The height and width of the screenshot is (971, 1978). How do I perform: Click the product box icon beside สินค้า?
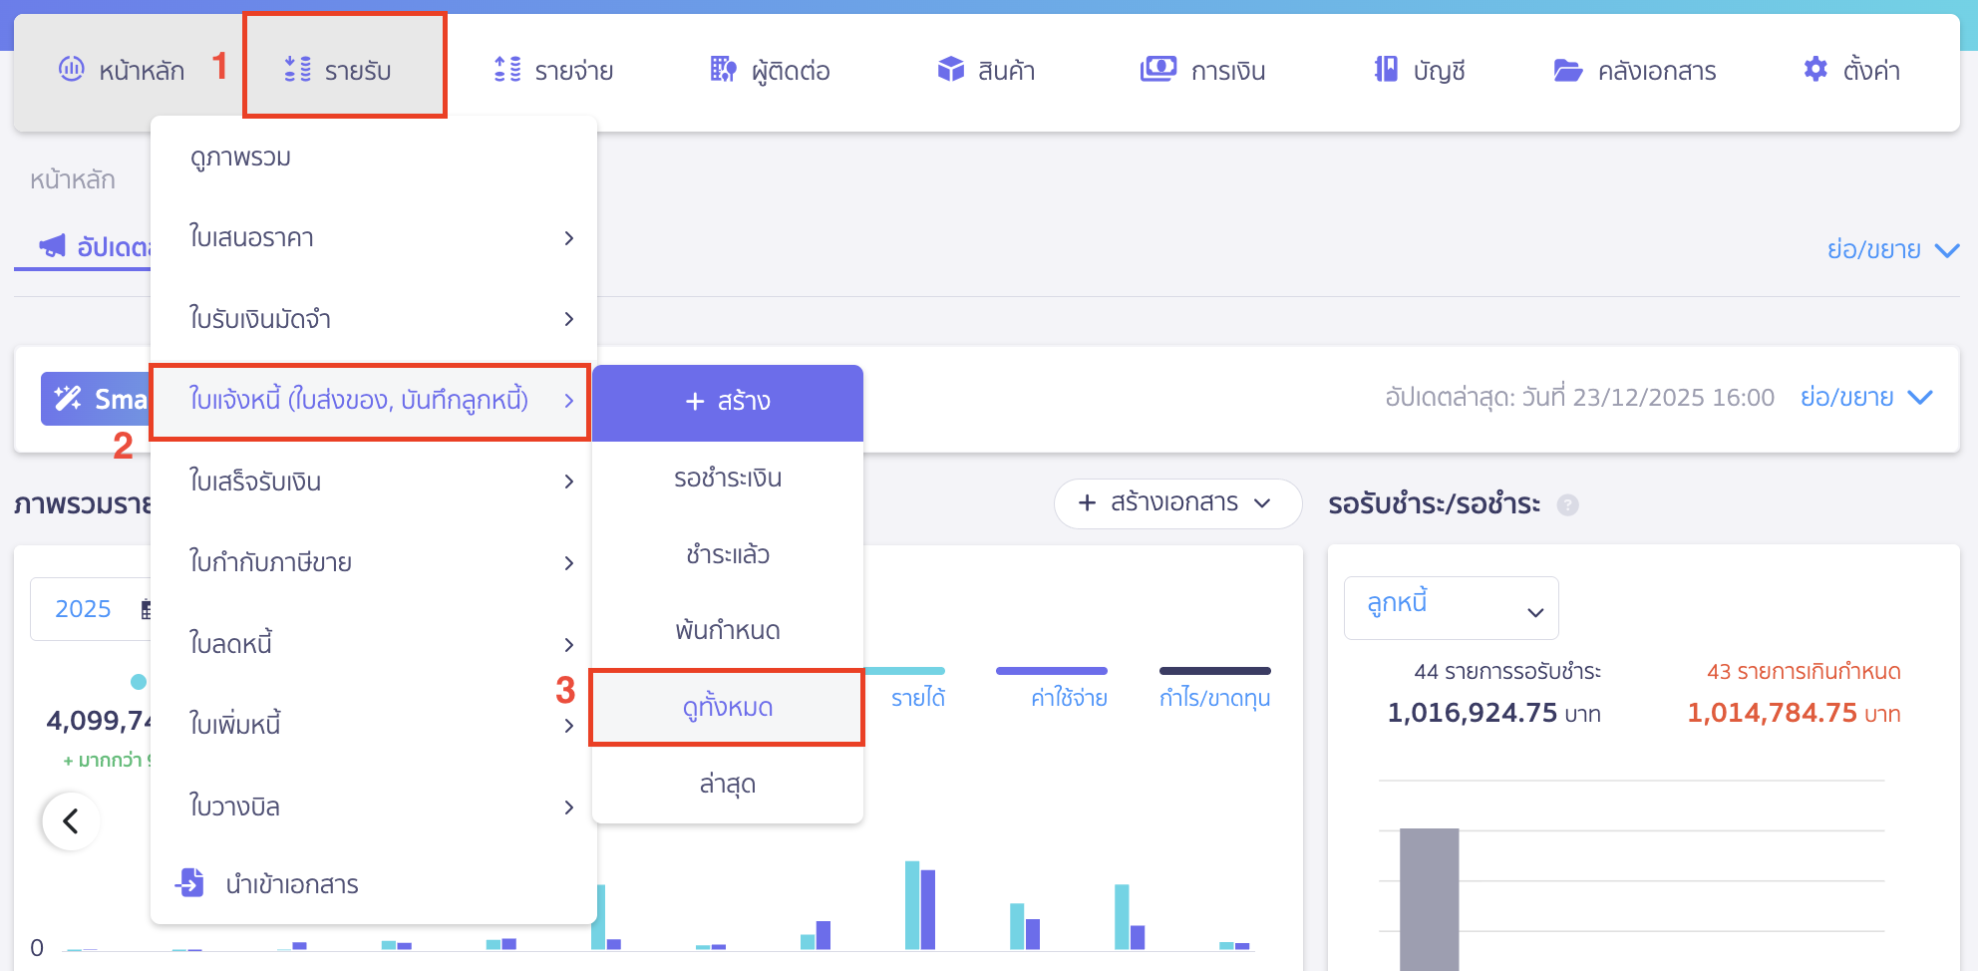[950, 70]
